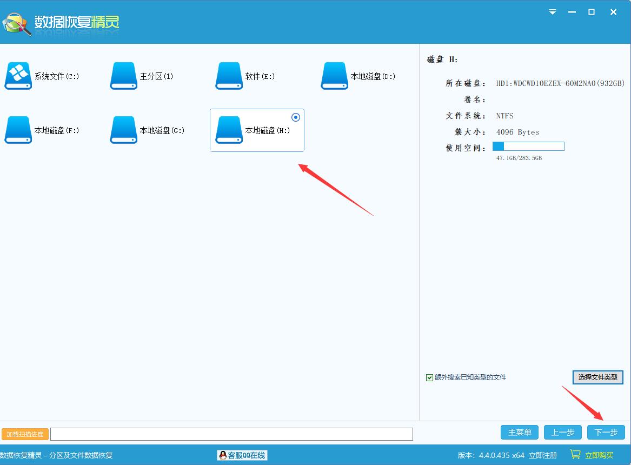This screenshot has width=631, height=465.
Task: Open the title bar dropdown menu arrow
Action: pos(552,12)
